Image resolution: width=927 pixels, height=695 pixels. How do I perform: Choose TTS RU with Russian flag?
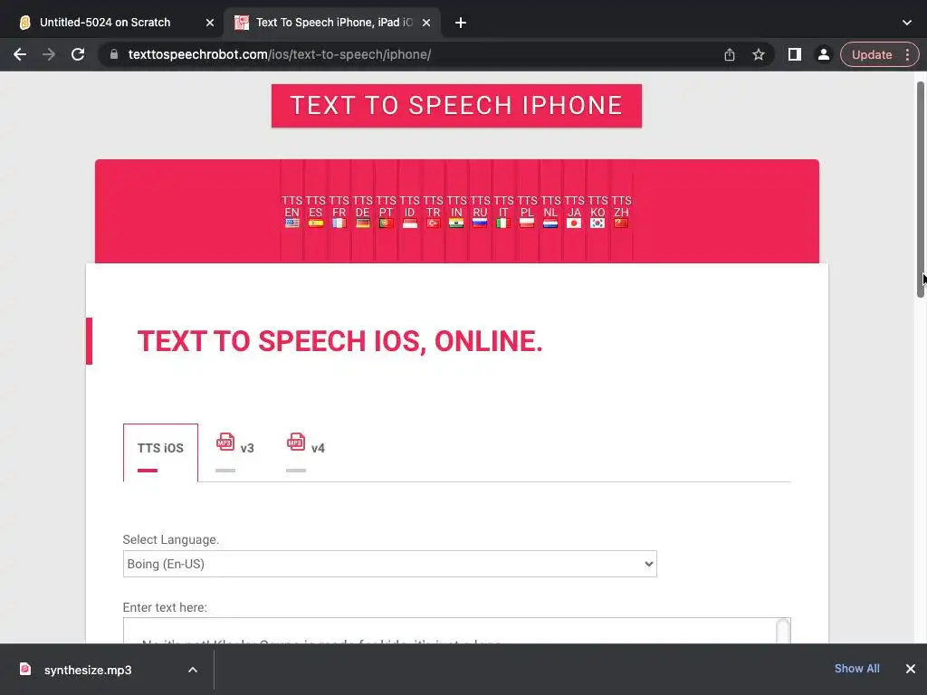480,212
